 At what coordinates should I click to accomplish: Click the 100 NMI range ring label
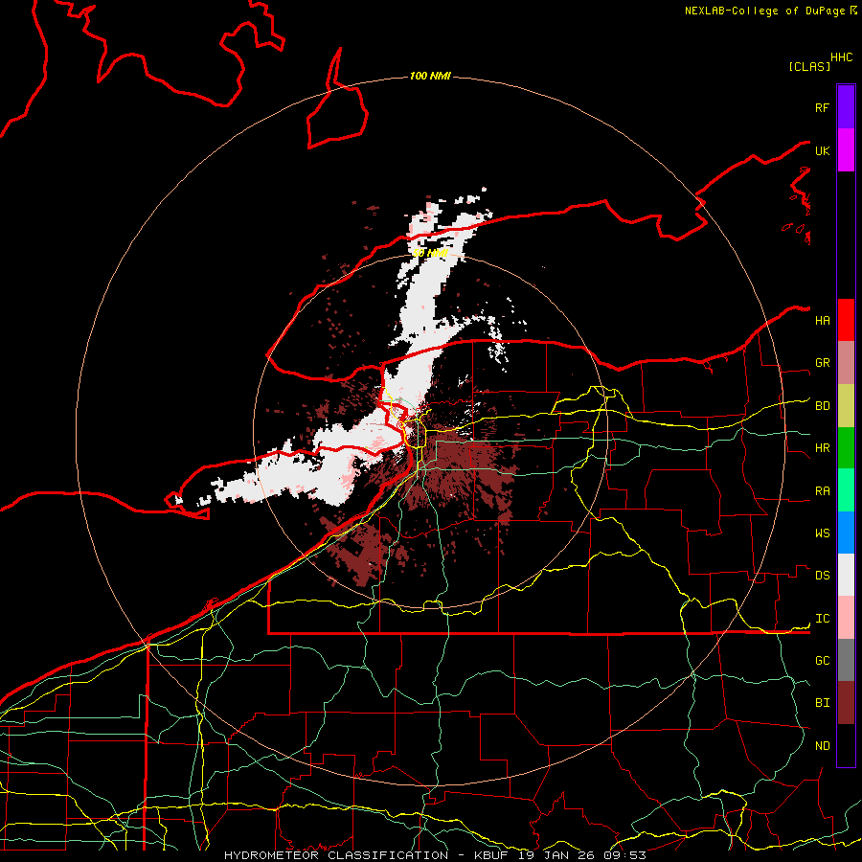(430, 76)
